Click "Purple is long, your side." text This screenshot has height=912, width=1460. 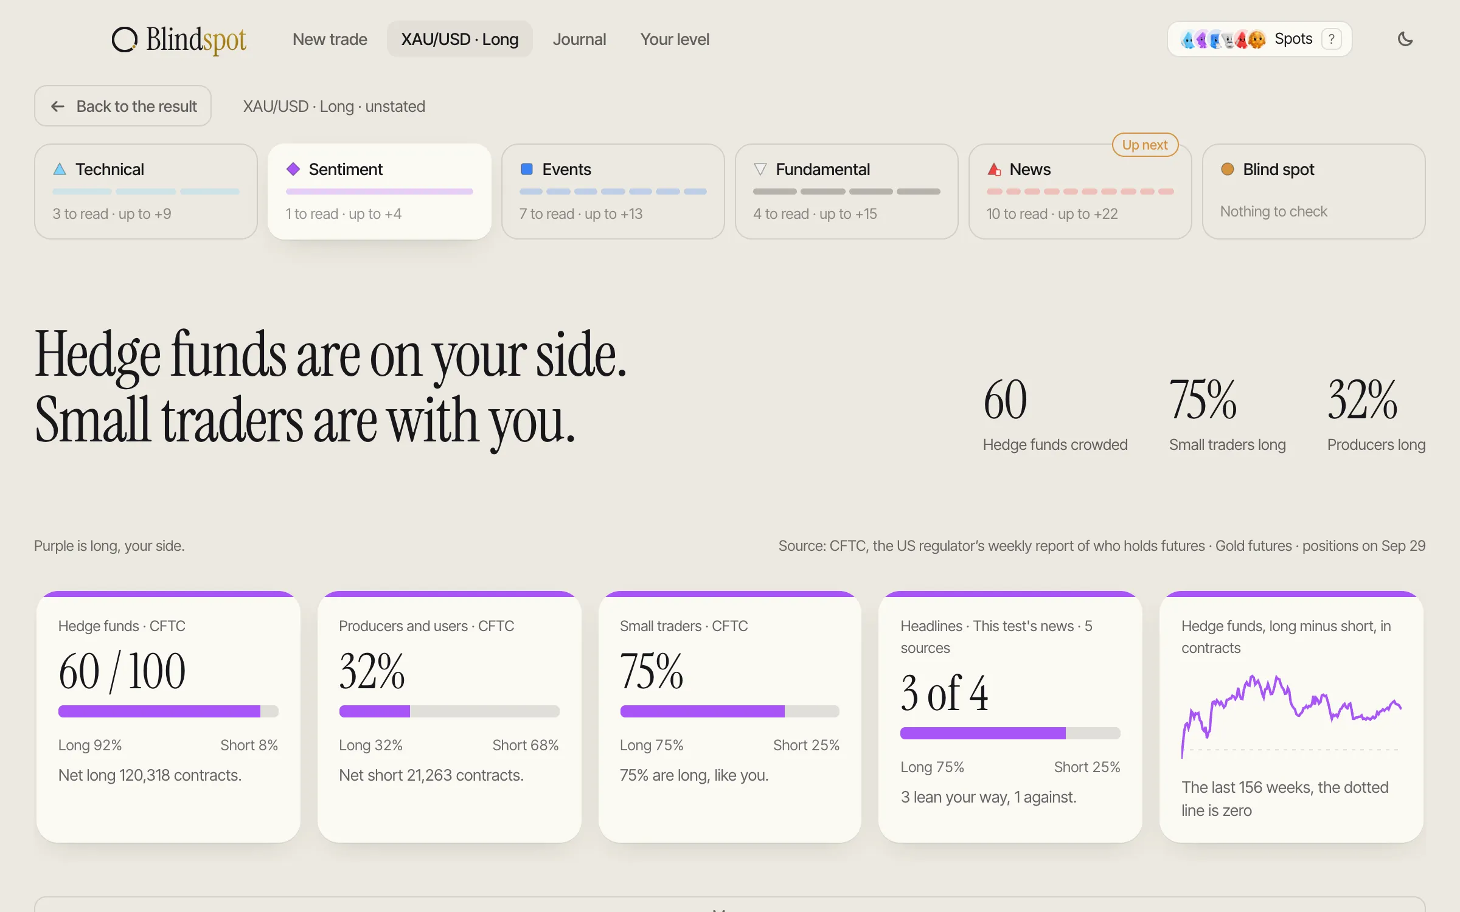click(109, 546)
